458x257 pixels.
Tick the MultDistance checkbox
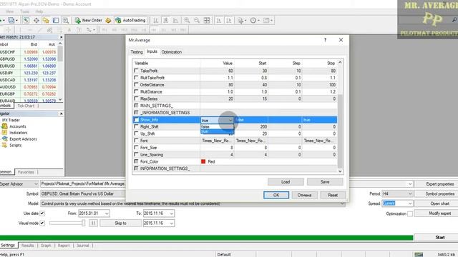coord(136,91)
